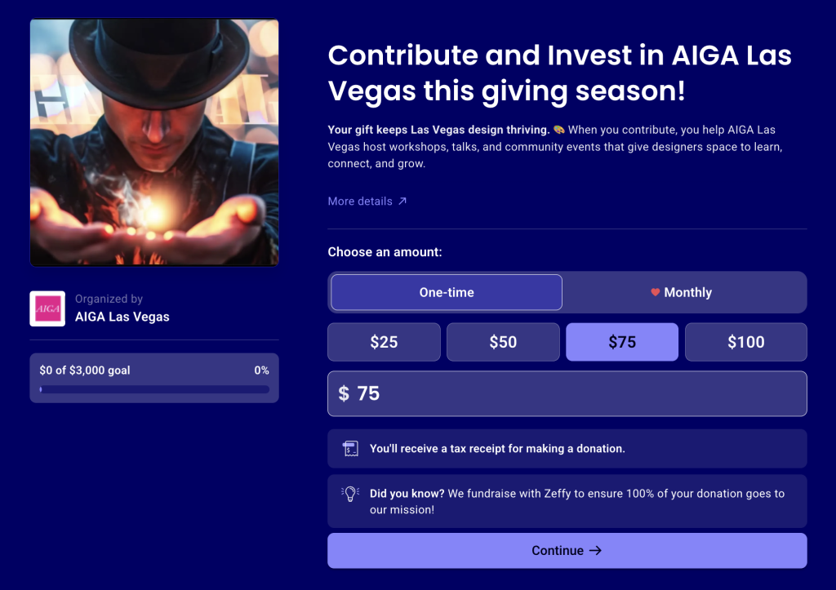Viewport: 836px width, 590px height.
Task: Click the AIGA organizer logo icon
Action: [47, 308]
